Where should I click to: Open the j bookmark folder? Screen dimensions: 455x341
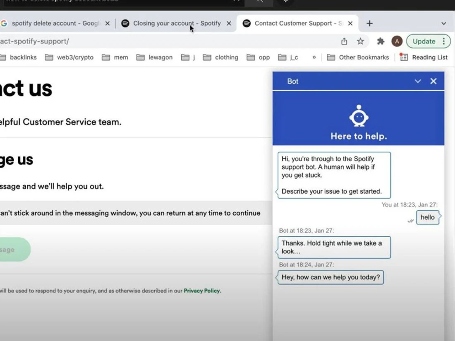click(188, 57)
